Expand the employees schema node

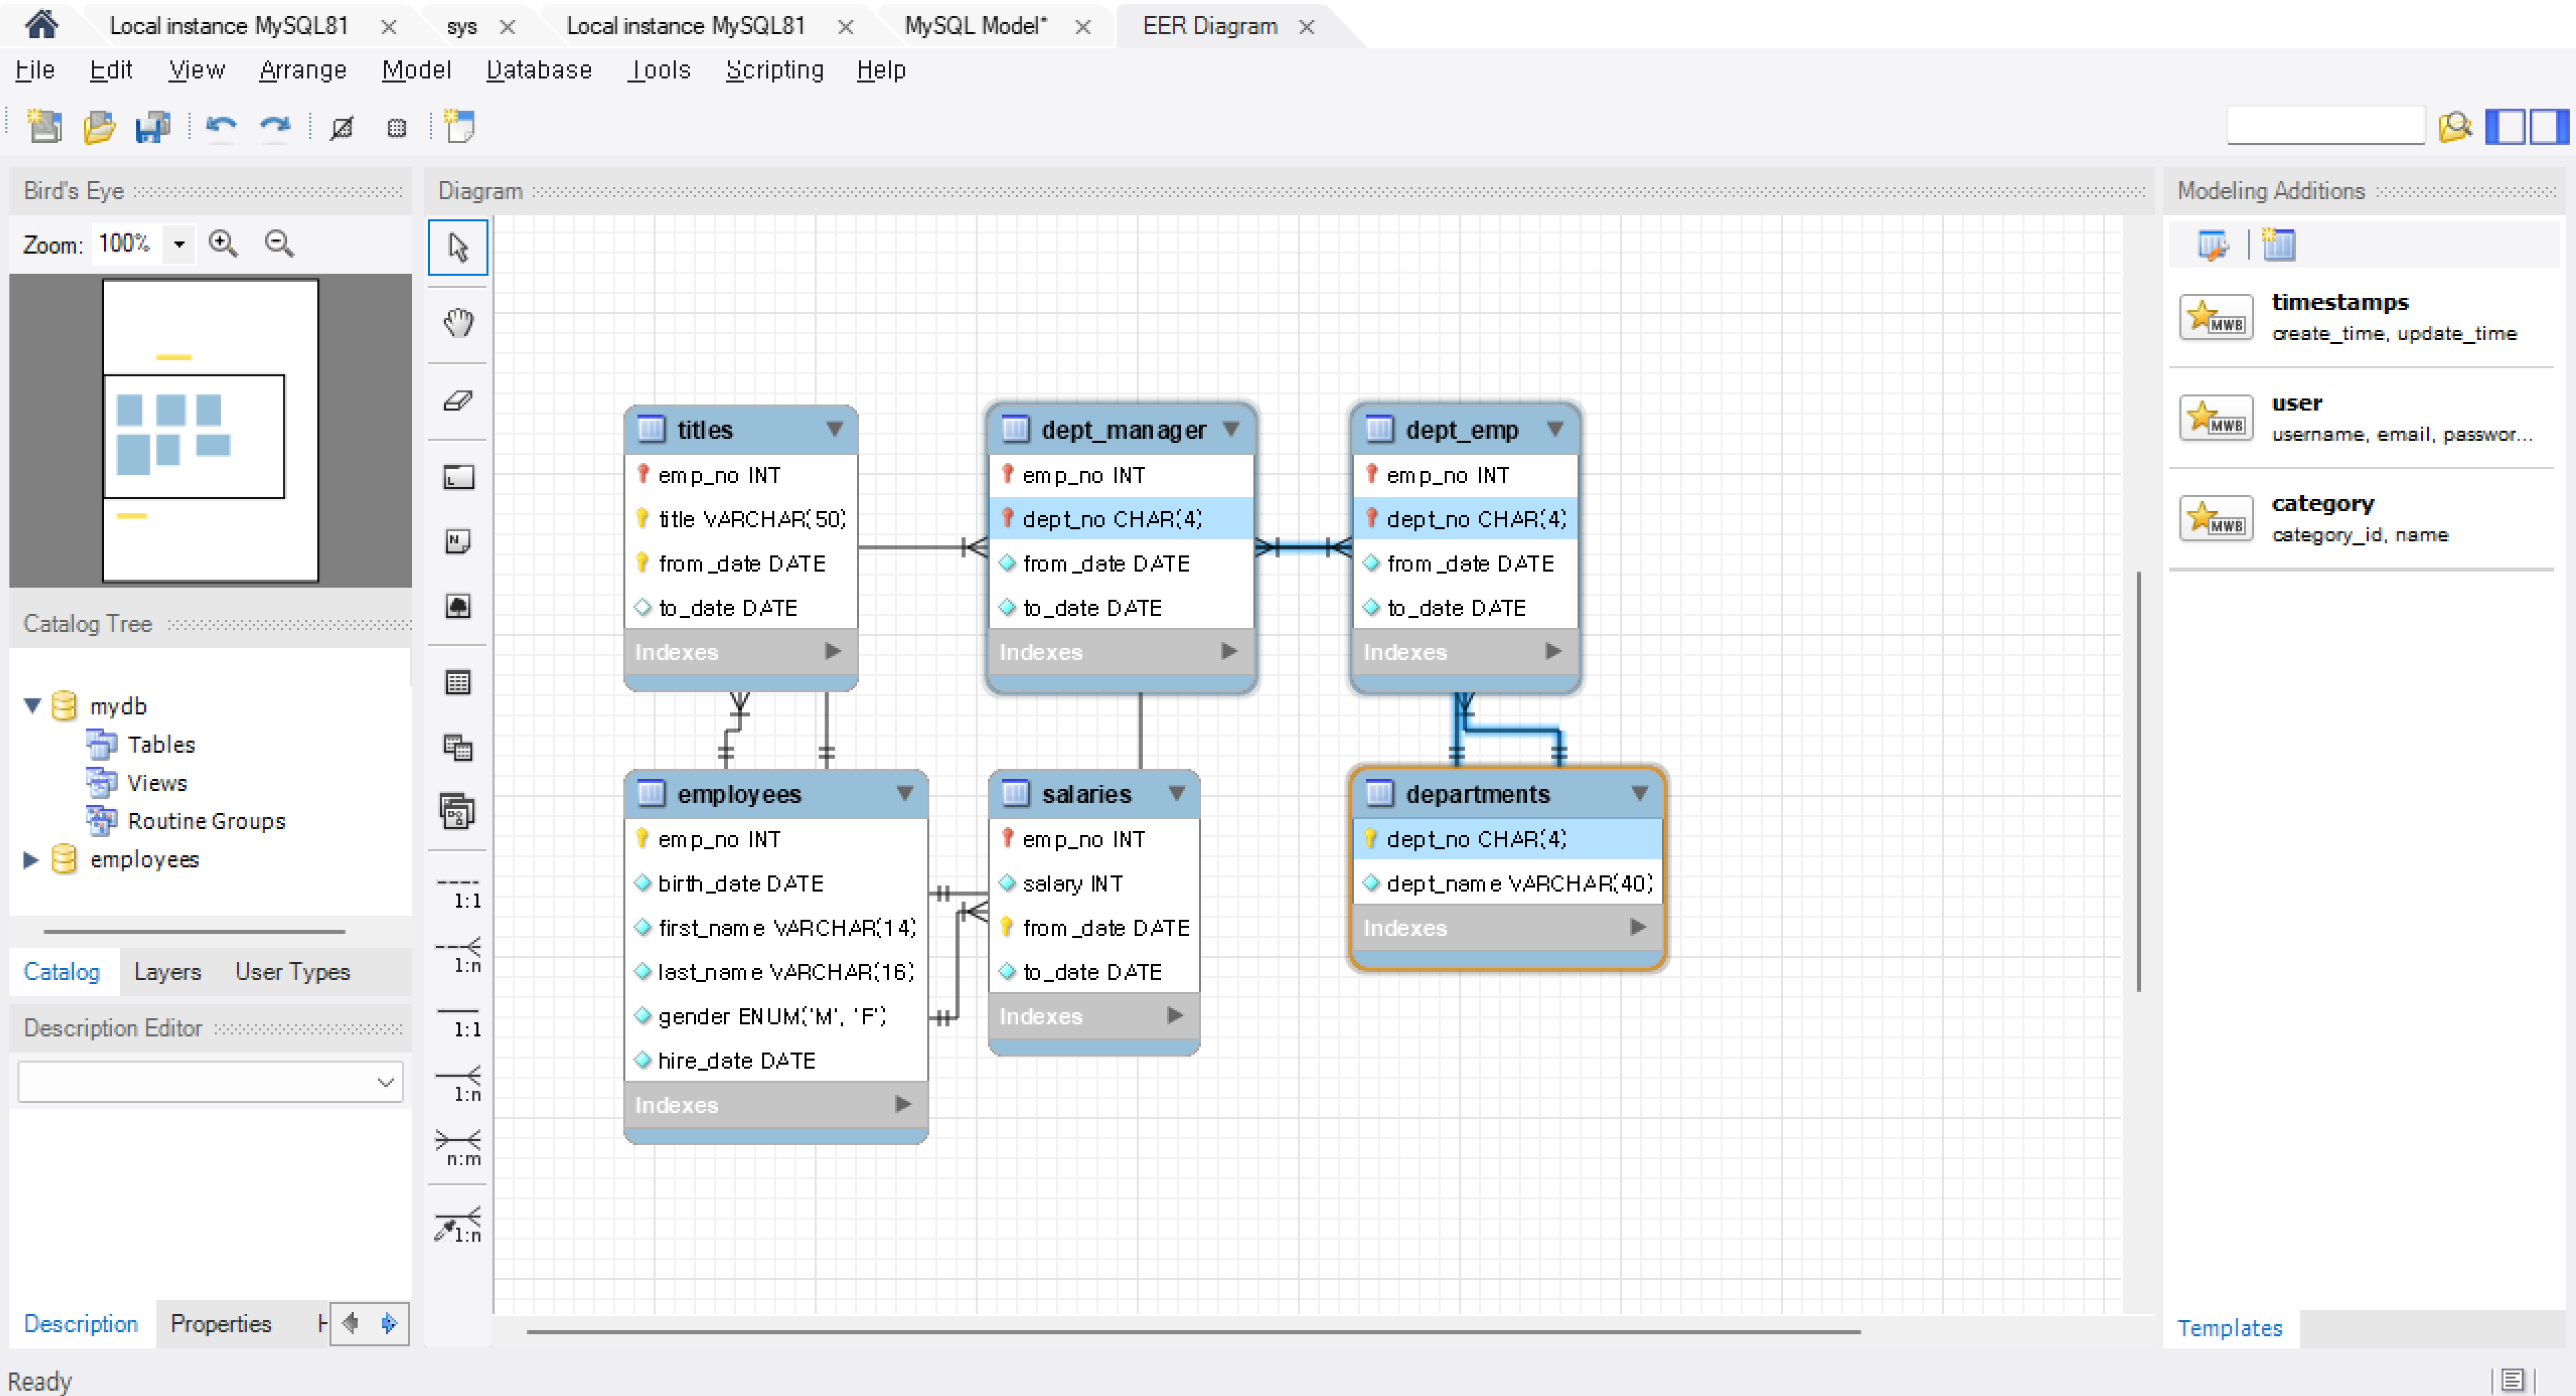pyautogui.click(x=31, y=859)
